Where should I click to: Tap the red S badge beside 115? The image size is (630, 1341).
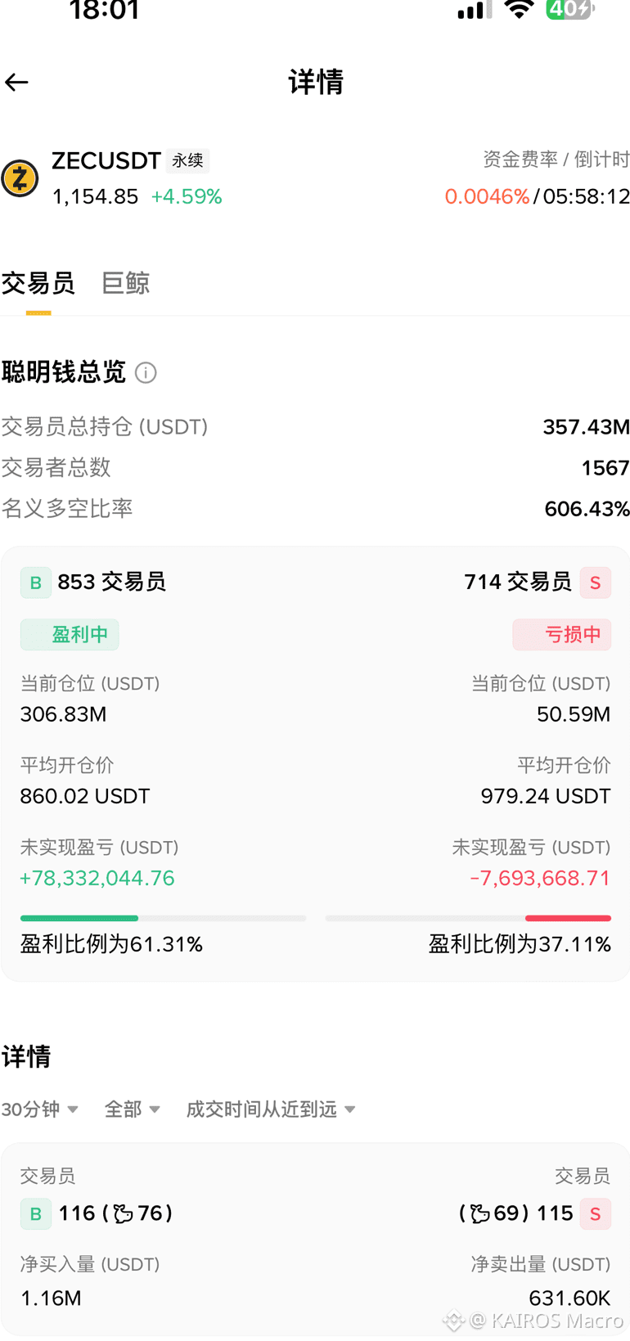tap(595, 1213)
